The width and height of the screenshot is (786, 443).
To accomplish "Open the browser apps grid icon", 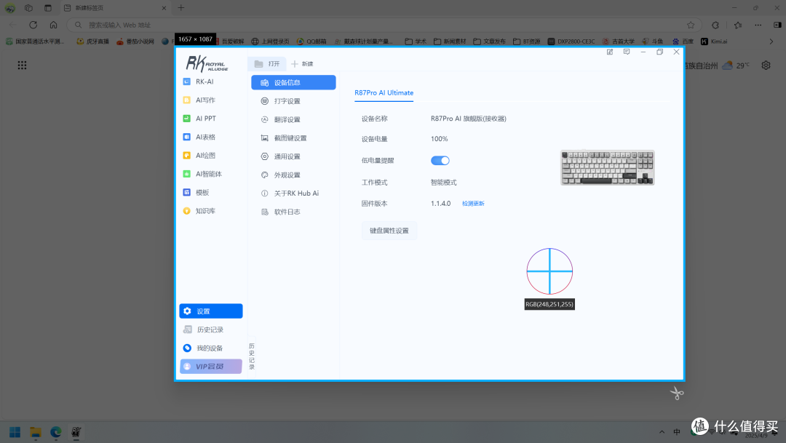I will (22, 65).
